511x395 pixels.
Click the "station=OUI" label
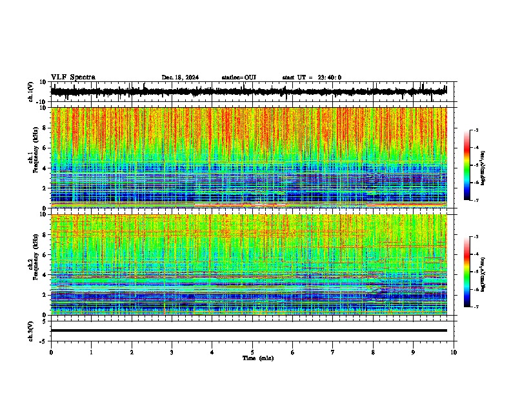(239, 77)
